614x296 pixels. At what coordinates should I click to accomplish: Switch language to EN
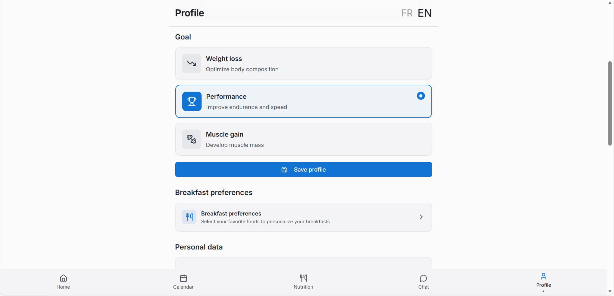[x=425, y=13]
